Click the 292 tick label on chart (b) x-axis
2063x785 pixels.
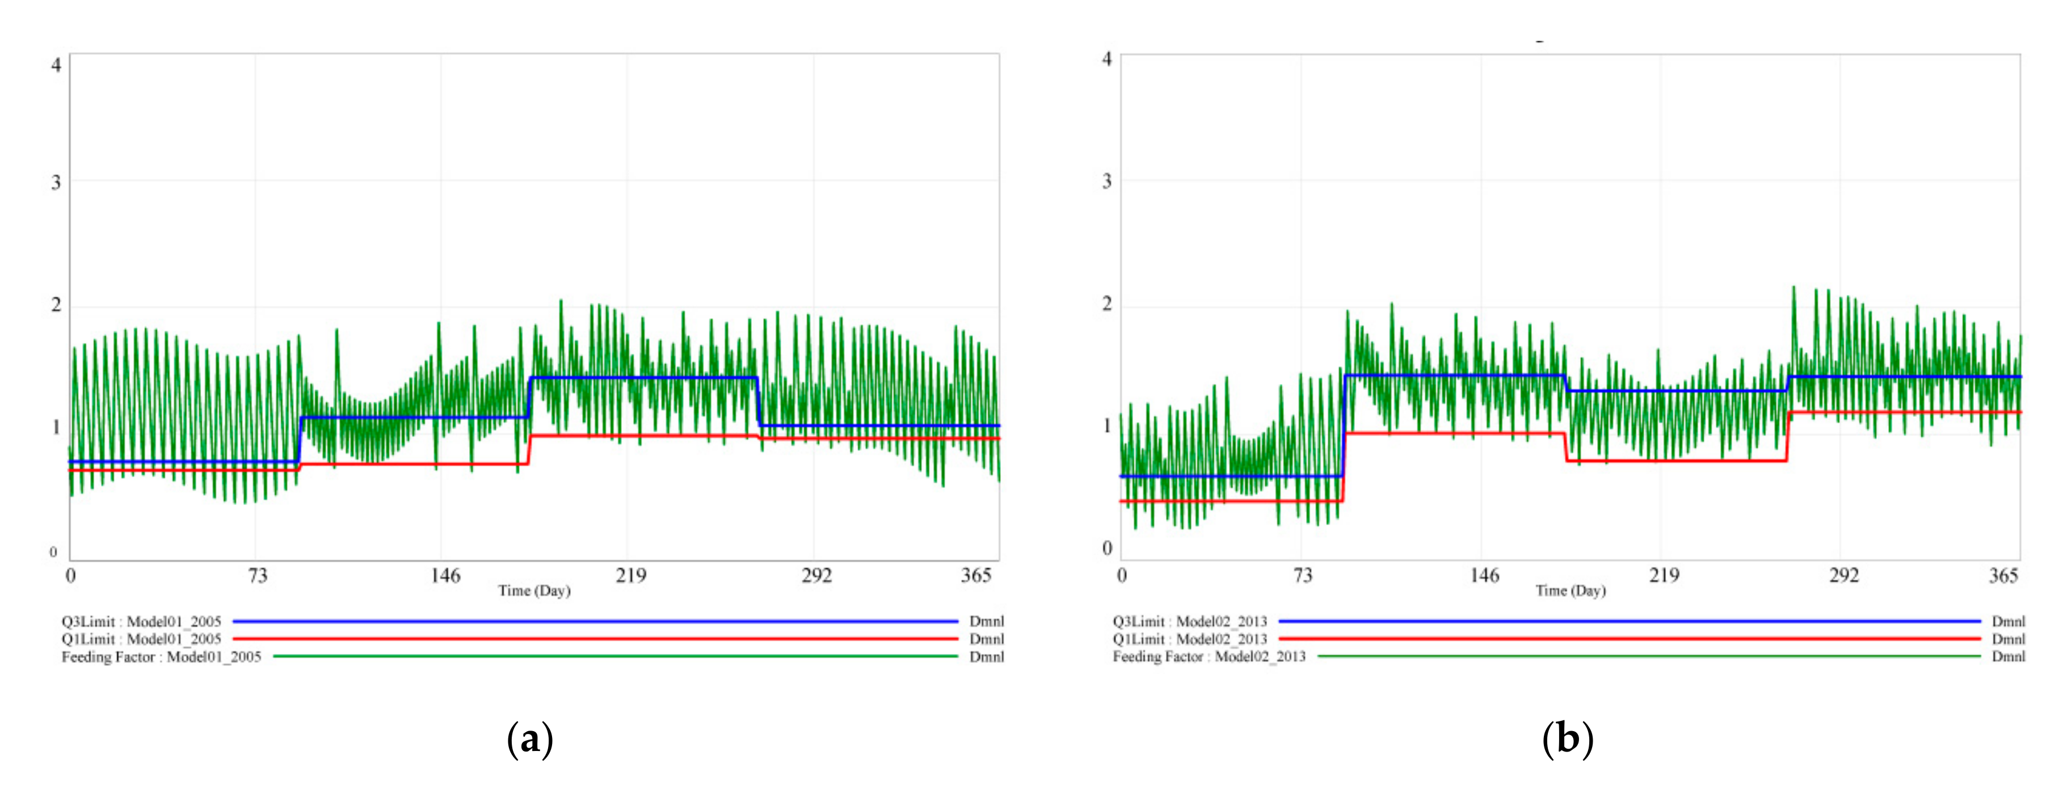[1843, 575]
